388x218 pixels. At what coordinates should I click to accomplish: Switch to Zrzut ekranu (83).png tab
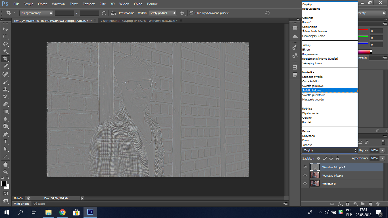click(139, 21)
